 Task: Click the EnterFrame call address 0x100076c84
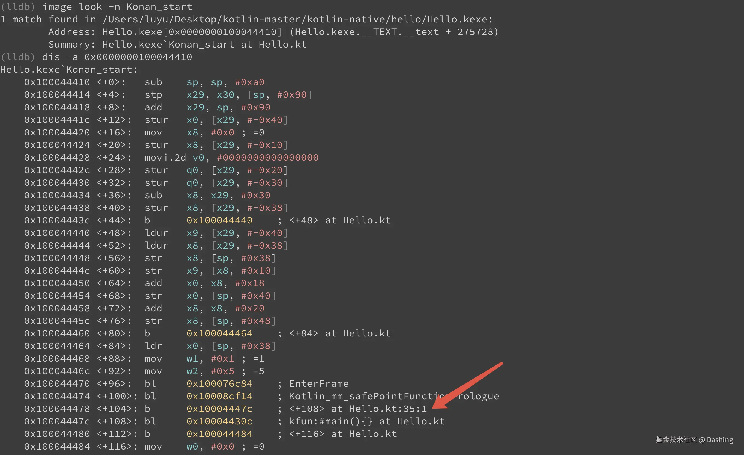click(219, 383)
